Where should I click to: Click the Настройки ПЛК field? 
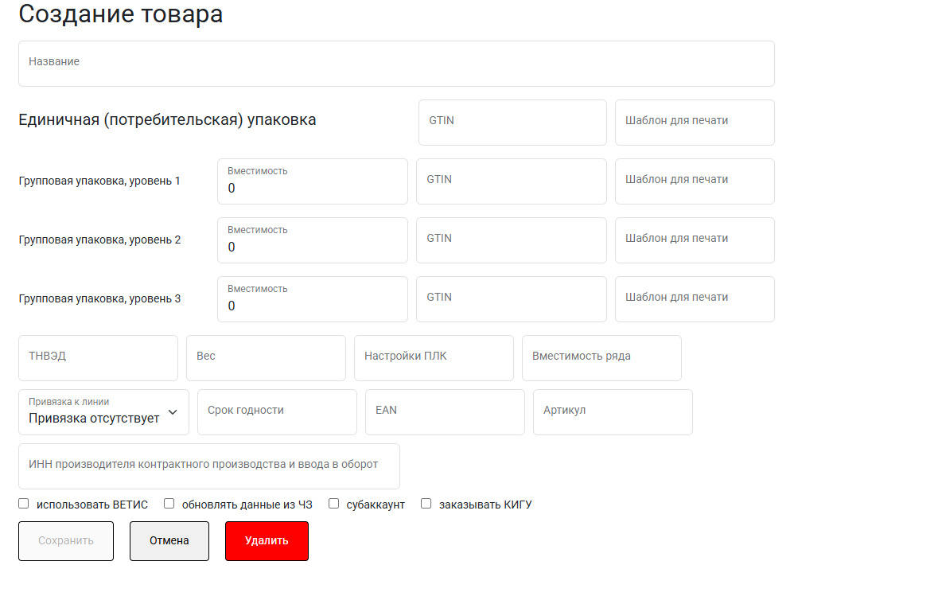pos(434,358)
